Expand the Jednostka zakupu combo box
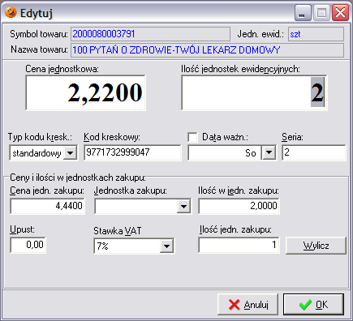353x321 pixels. point(184,207)
